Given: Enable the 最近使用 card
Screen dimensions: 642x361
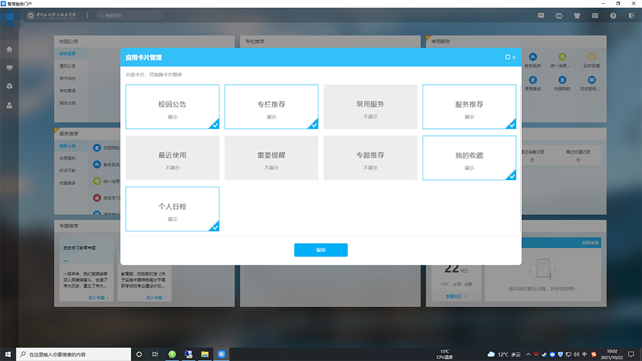Looking at the screenshot, I should tap(172, 158).
